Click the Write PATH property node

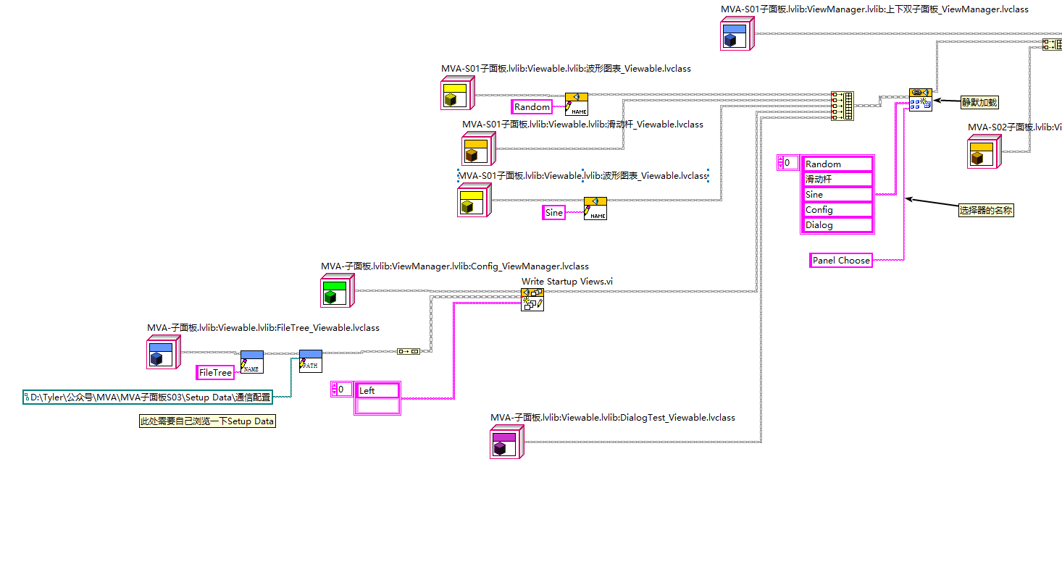[x=311, y=361]
